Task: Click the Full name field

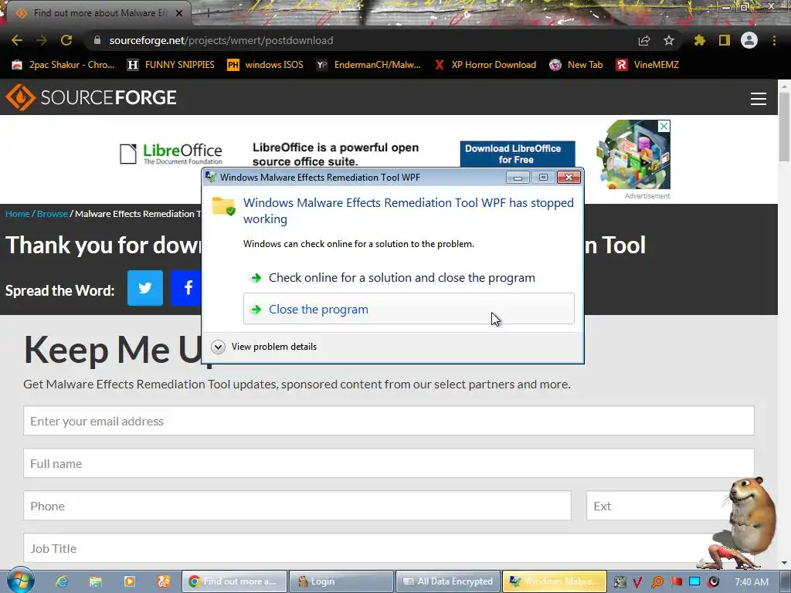Action: pos(389,463)
